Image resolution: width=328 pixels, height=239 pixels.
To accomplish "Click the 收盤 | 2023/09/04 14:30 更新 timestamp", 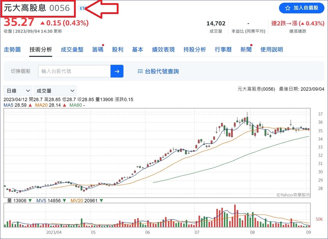I will (x=33, y=31).
